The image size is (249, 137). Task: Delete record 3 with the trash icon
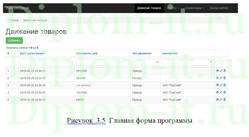click(225, 85)
